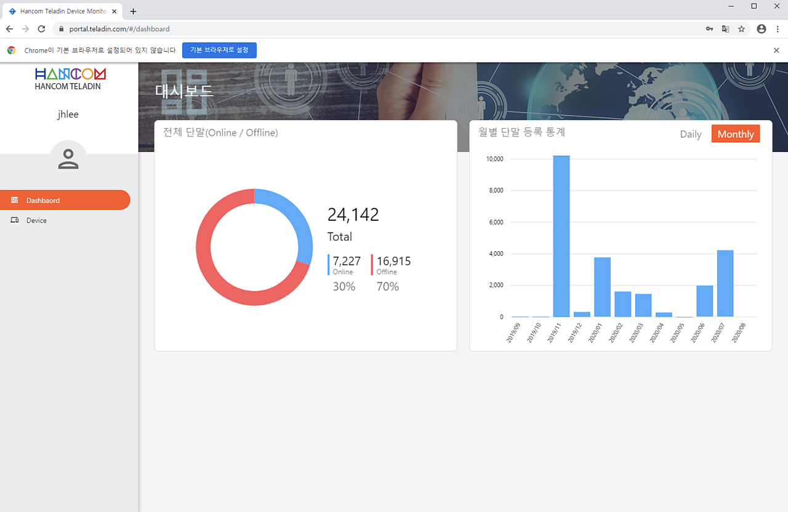Click the 2019/09 x-axis label
Image resolution: width=788 pixels, height=512 pixels.
tap(513, 332)
